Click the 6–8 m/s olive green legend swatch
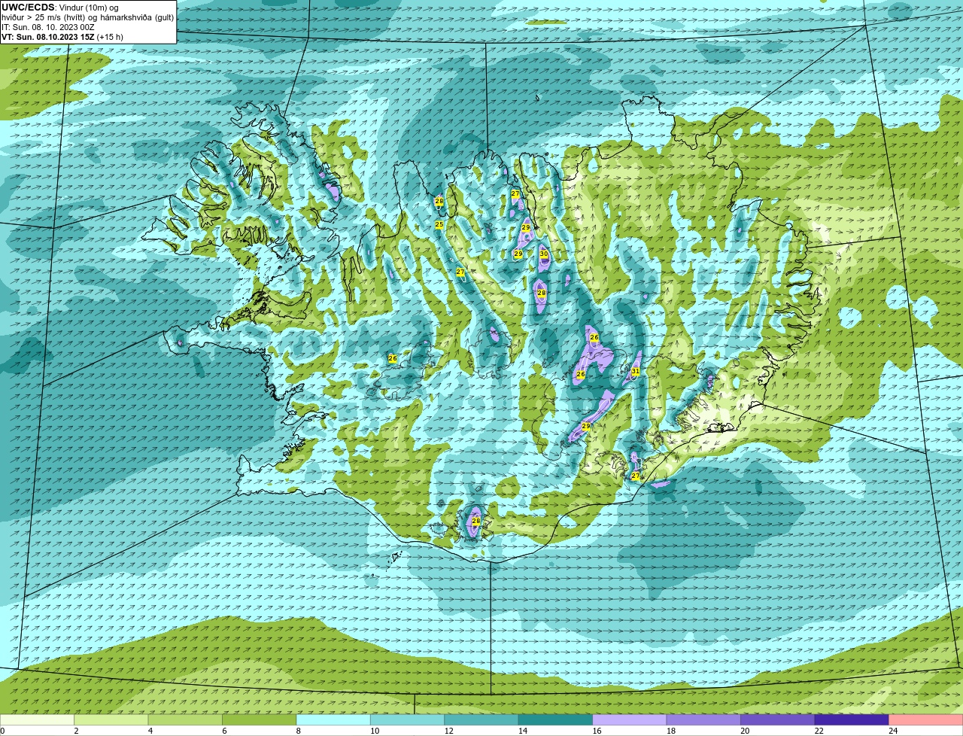 pyautogui.click(x=260, y=719)
